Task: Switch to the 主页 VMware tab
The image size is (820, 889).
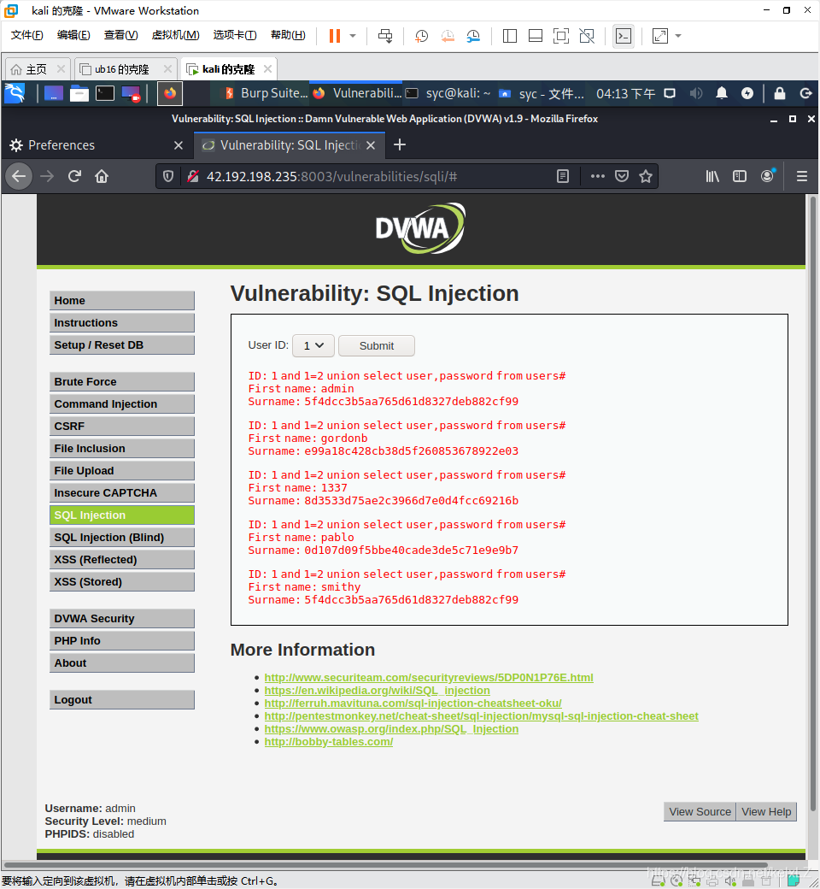Action: (x=36, y=69)
